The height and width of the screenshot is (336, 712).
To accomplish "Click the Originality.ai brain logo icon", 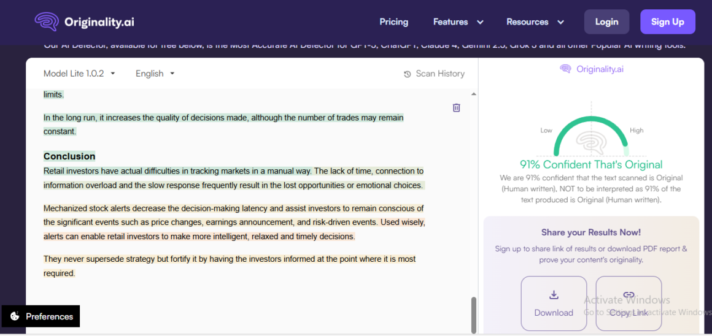I will (47, 22).
